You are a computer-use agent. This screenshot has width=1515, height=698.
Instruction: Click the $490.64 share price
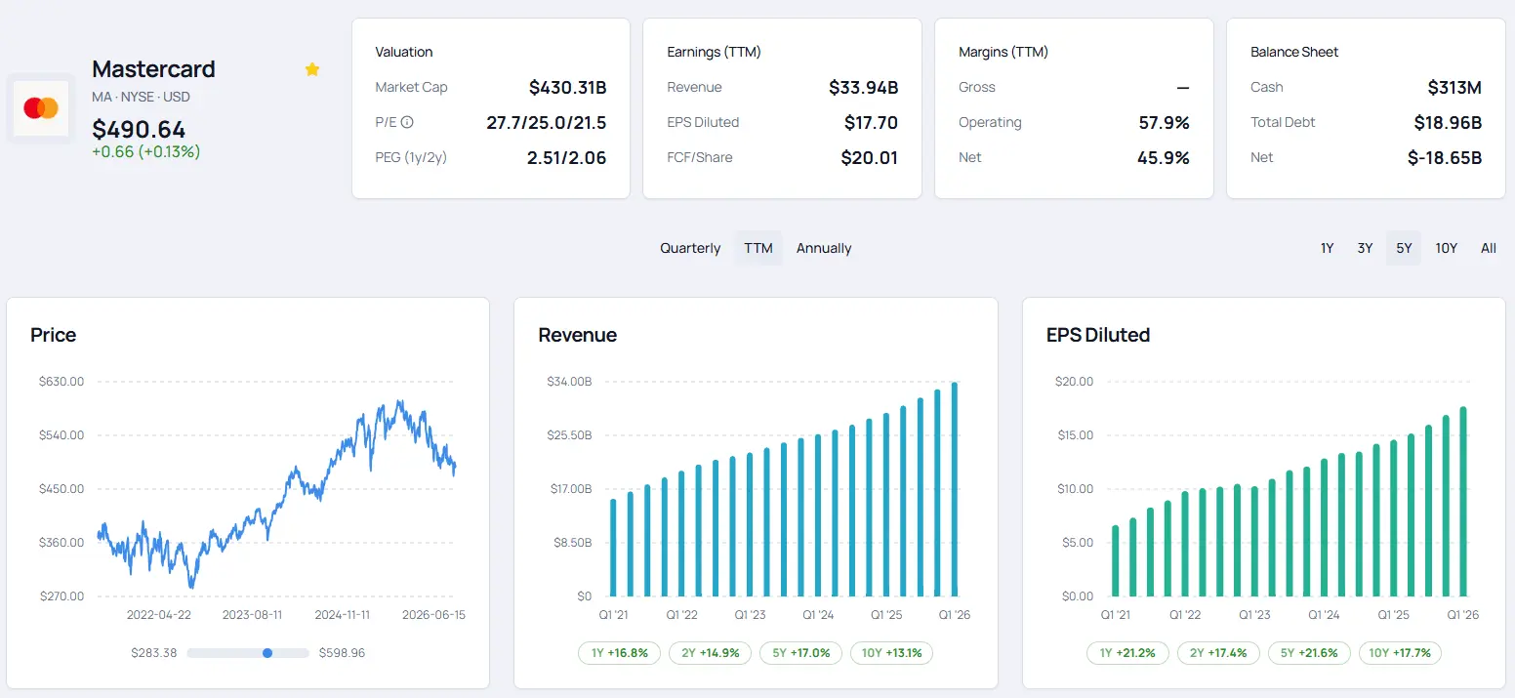point(139,129)
